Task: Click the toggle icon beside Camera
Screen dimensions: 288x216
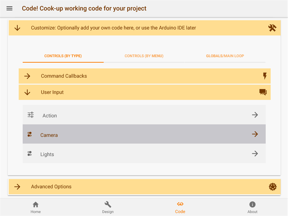Action: click(30, 134)
